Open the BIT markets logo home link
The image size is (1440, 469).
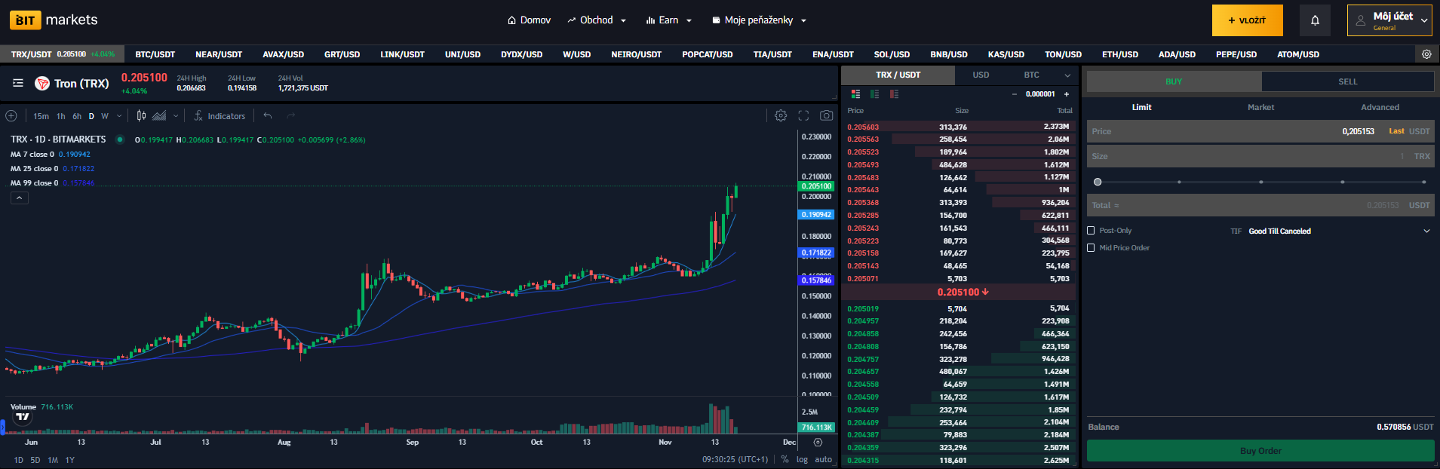tap(54, 20)
